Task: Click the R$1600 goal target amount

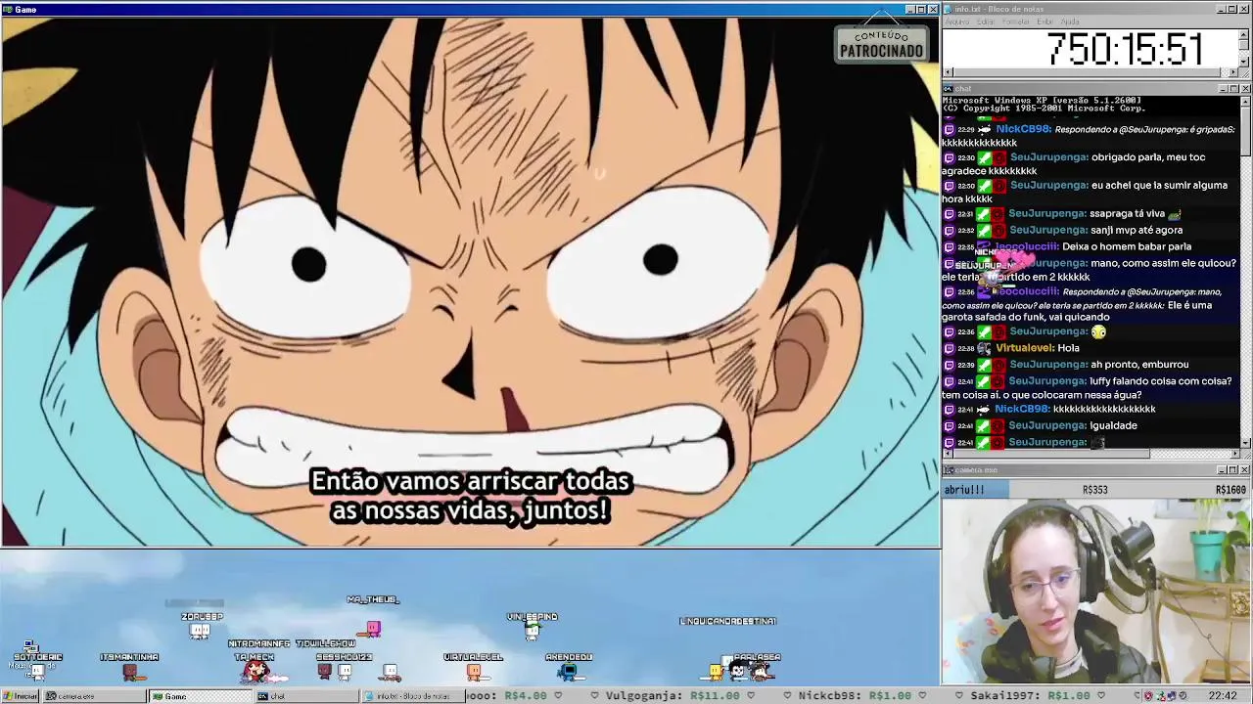Action: point(1230,490)
